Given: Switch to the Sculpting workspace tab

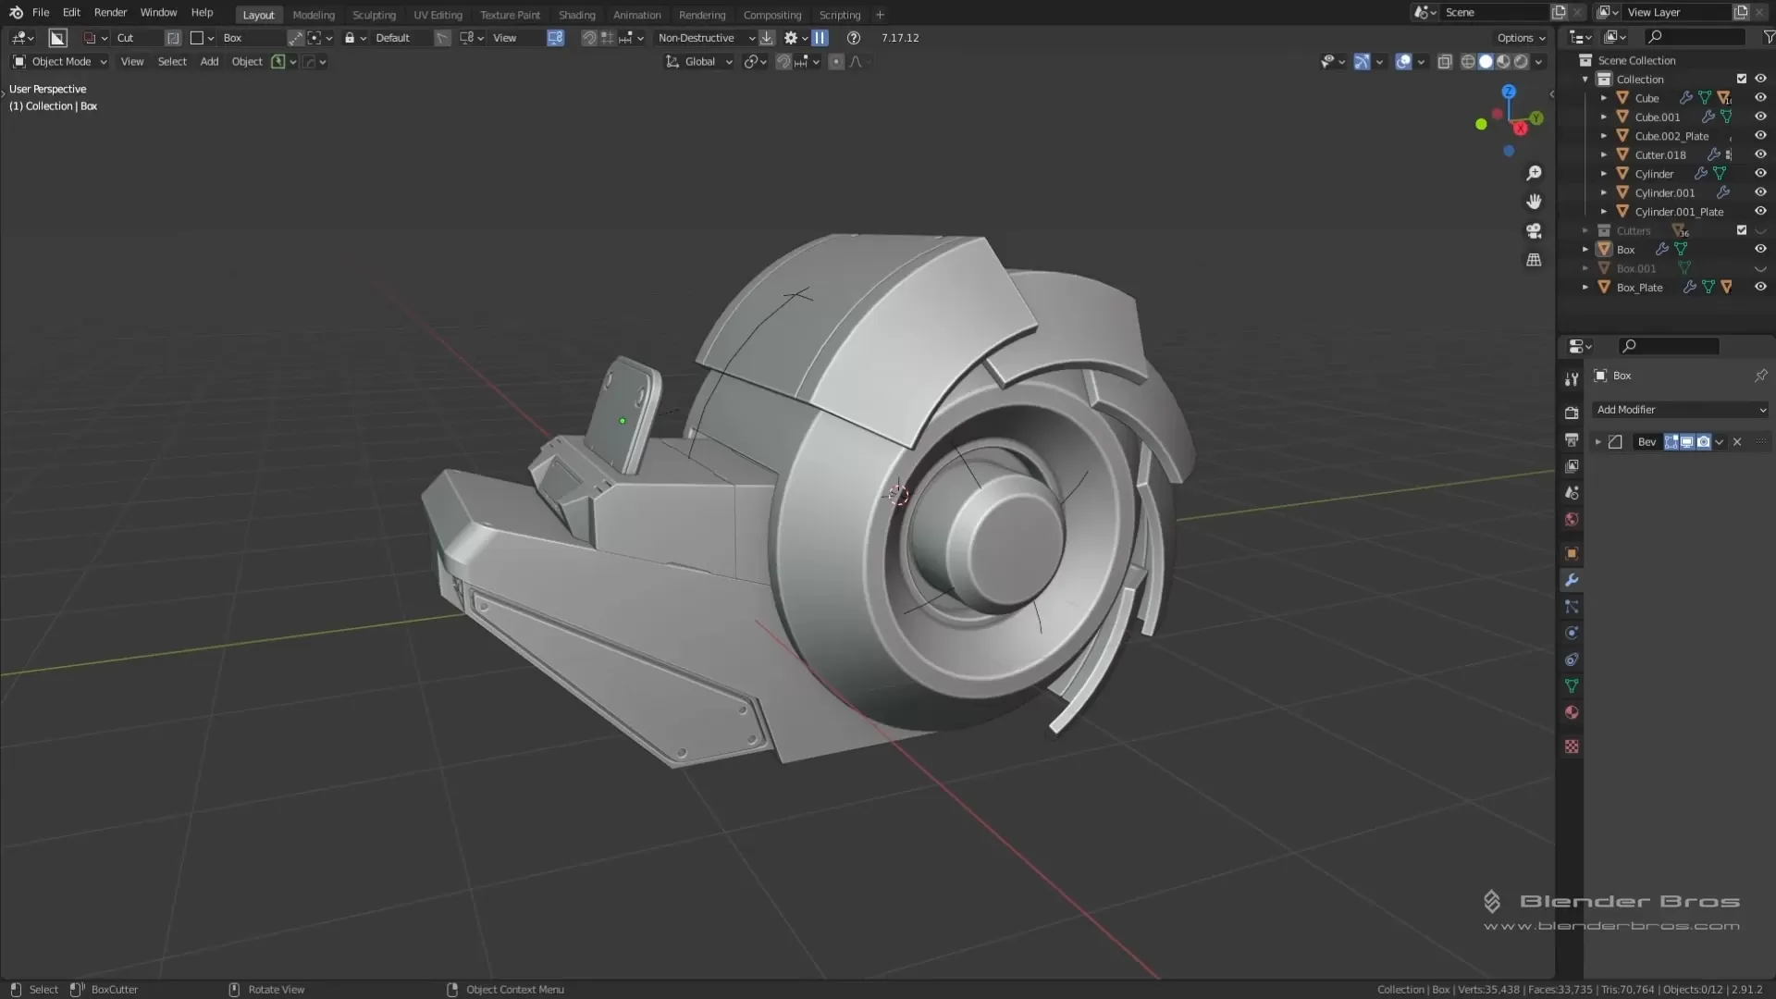Looking at the screenshot, I should (x=374, y=15).
